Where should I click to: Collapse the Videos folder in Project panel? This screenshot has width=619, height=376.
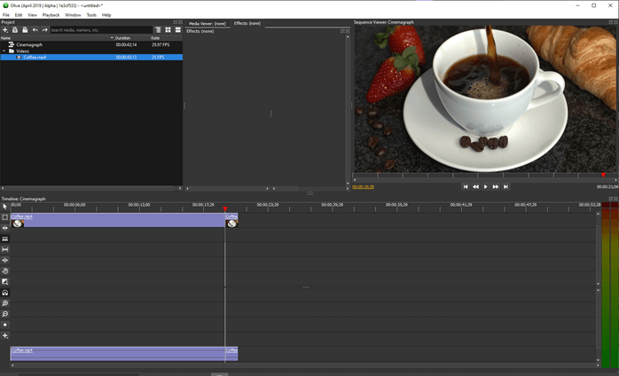(x=4, y=51)
